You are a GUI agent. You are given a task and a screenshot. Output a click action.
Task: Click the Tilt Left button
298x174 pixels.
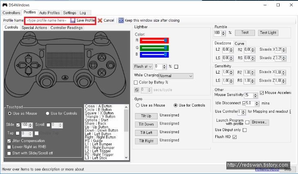(146, 133)
